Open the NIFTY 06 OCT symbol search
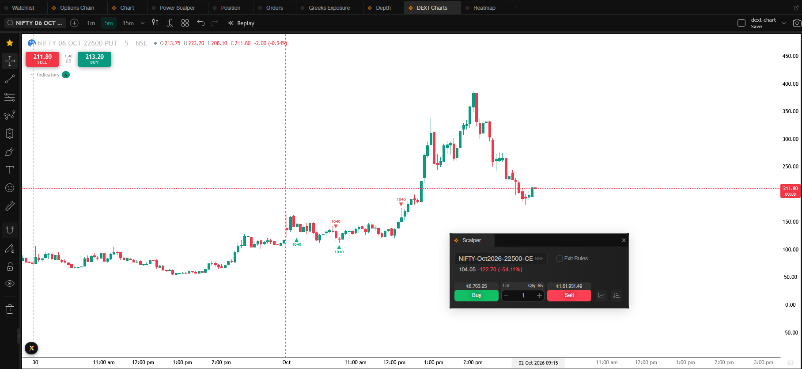Viewport: 802px width, 369px height. (35, 23)
